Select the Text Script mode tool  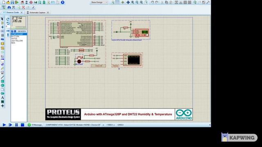(x=2, y=35)
